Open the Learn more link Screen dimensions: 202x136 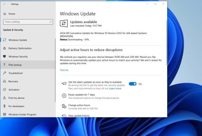[115, 89]
